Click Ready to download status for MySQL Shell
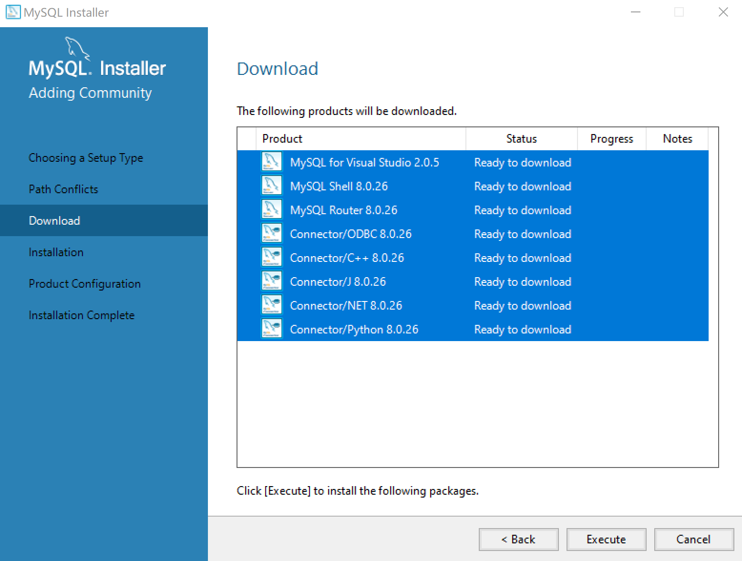The image size is (742, 561). pos(523,187)
